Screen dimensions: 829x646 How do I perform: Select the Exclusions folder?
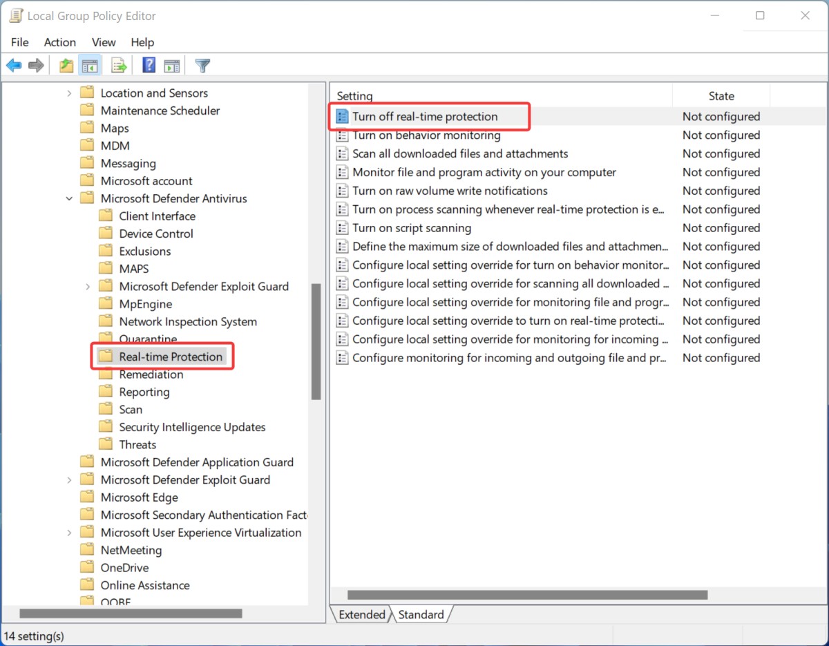pos(144,251)
